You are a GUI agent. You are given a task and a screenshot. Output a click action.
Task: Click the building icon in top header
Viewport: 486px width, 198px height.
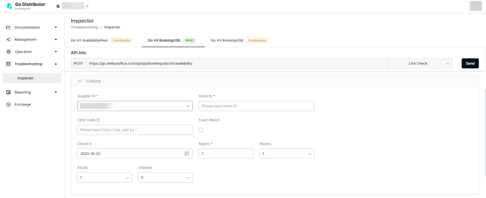click(x=58, y=6)
